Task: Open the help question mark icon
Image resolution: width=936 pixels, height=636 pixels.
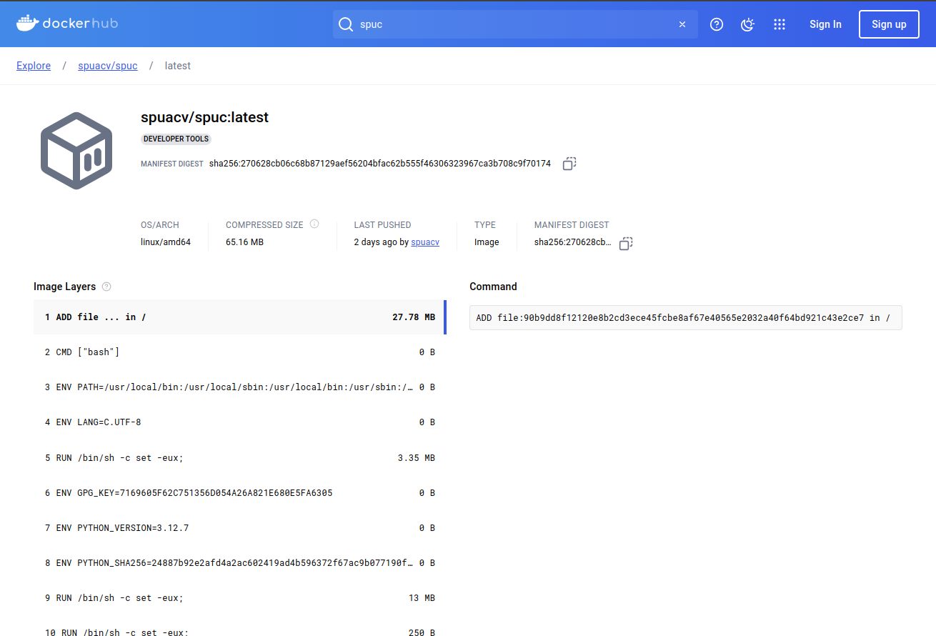Action: pyautogui.click(x=717, y=24)
